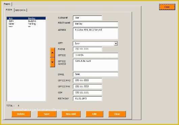Select the John Buckmin list row
Viewport: 179px width, 125px height.
[x=26, y=21]
